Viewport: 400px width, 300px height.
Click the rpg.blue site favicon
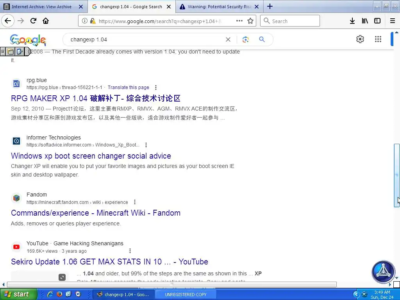pos(16,84)
